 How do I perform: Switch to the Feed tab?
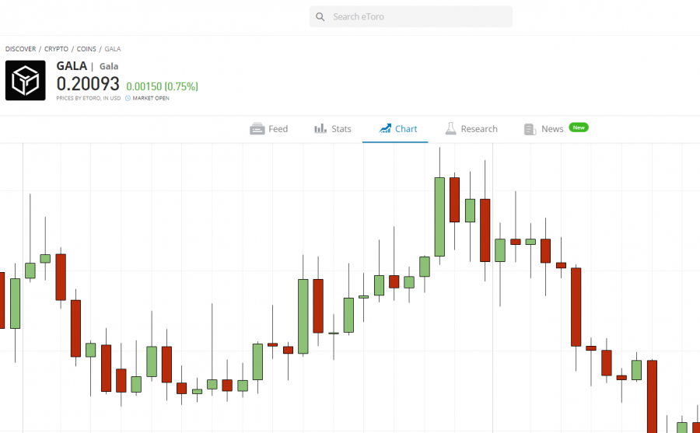click(x=269, y=129)
